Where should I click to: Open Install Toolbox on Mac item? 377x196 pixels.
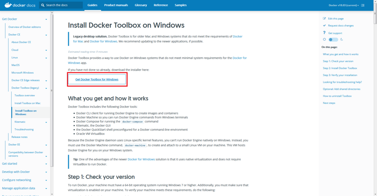coord(27,103)
